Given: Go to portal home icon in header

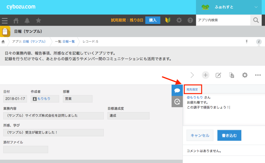Looking at the screenshot, I should click(x=16, y=20).
